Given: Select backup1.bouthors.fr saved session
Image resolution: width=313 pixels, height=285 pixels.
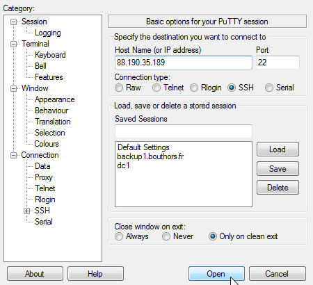Looking at the screenshot, I should coord(150,156).
